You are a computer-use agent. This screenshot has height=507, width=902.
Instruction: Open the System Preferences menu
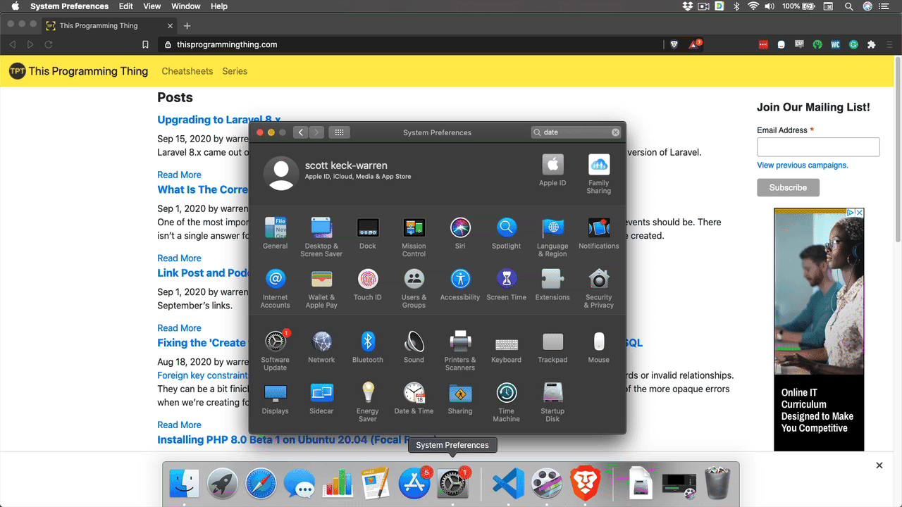(69, 6)
